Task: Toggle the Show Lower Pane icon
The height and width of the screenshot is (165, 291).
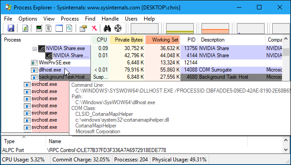Action: [59, 28]
